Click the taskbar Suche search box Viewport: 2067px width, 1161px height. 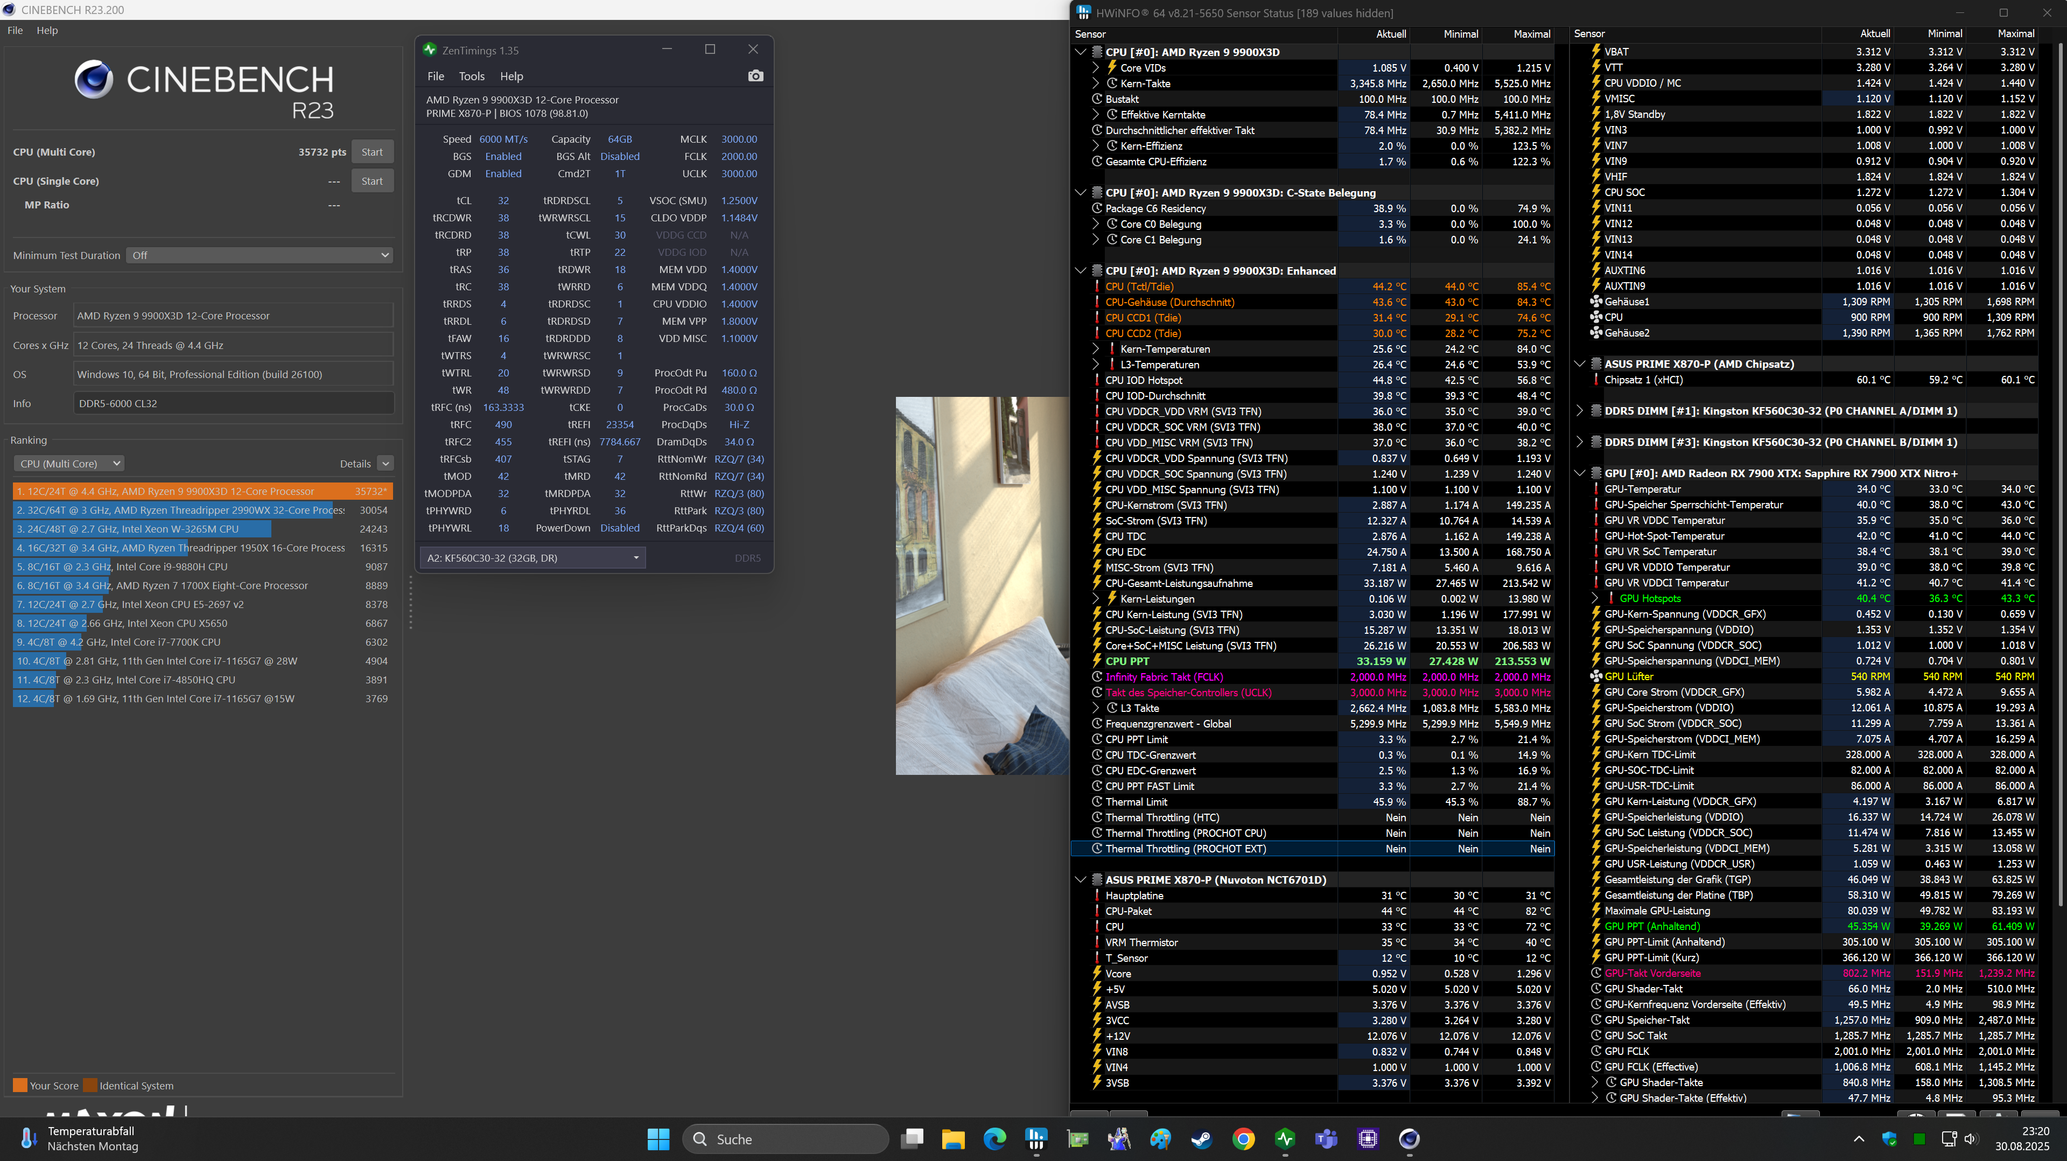[786, 1138]
